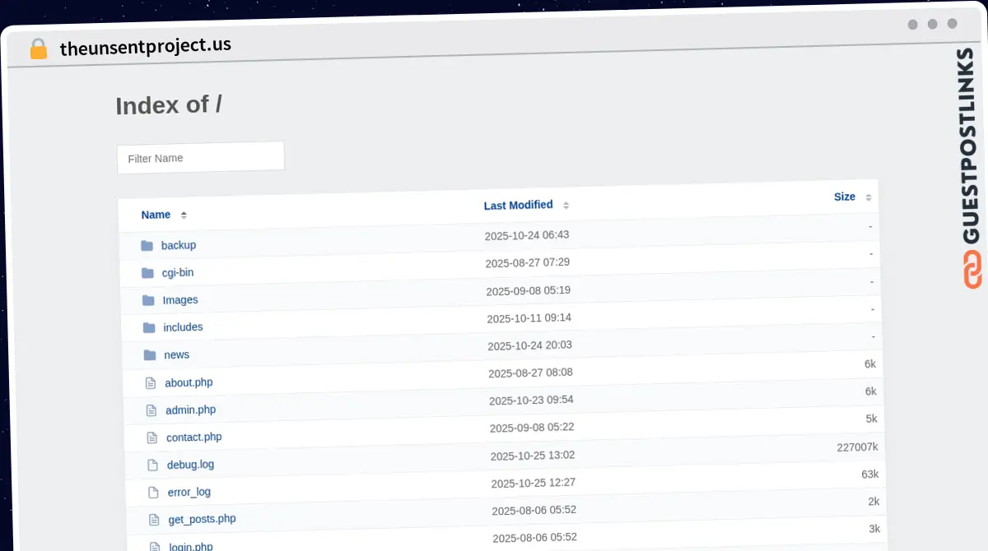Image resolution: width=988 pixels, height=551 pixels.
Task: Click the theunsentproject.us address text
Action: point(146,47)
